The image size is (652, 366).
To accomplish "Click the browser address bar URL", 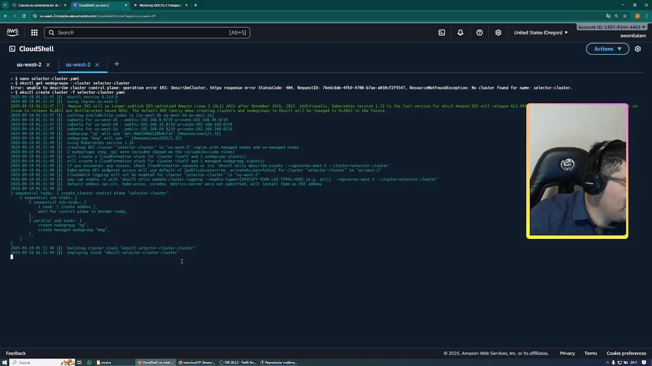I will point(97,16).
